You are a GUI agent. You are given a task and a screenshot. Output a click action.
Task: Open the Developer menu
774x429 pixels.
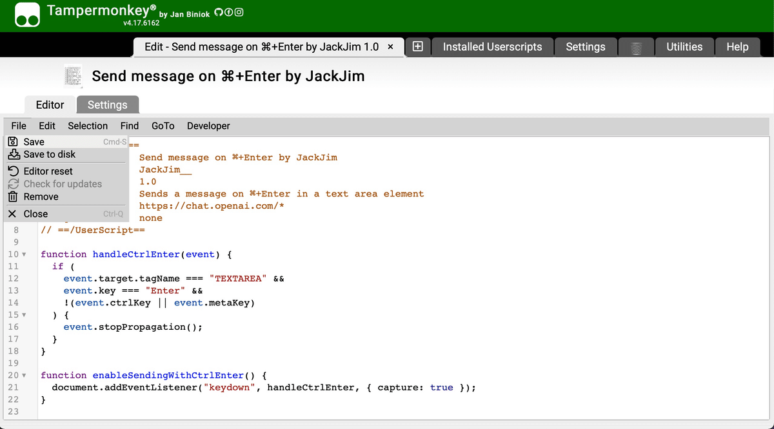click(x=208, y=126)
